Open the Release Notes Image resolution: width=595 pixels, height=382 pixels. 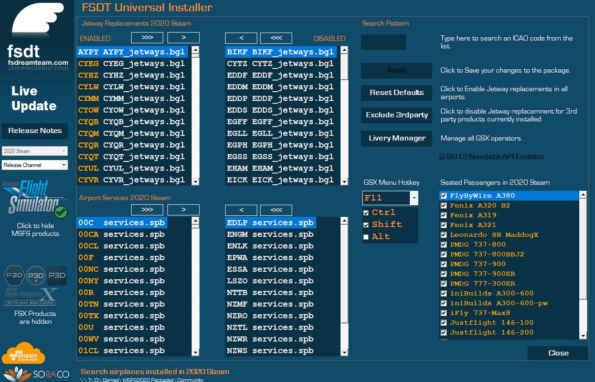pos(35,131)
